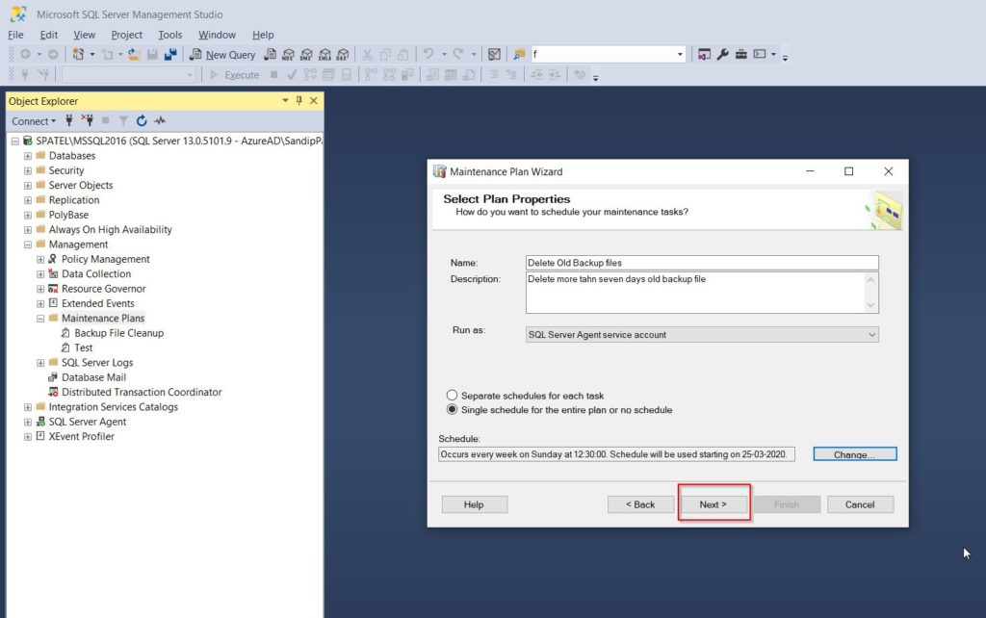Click the Activity Monitor pulse icon in Object Explorer
Viewport: 986px width, 618px height.
160,120
